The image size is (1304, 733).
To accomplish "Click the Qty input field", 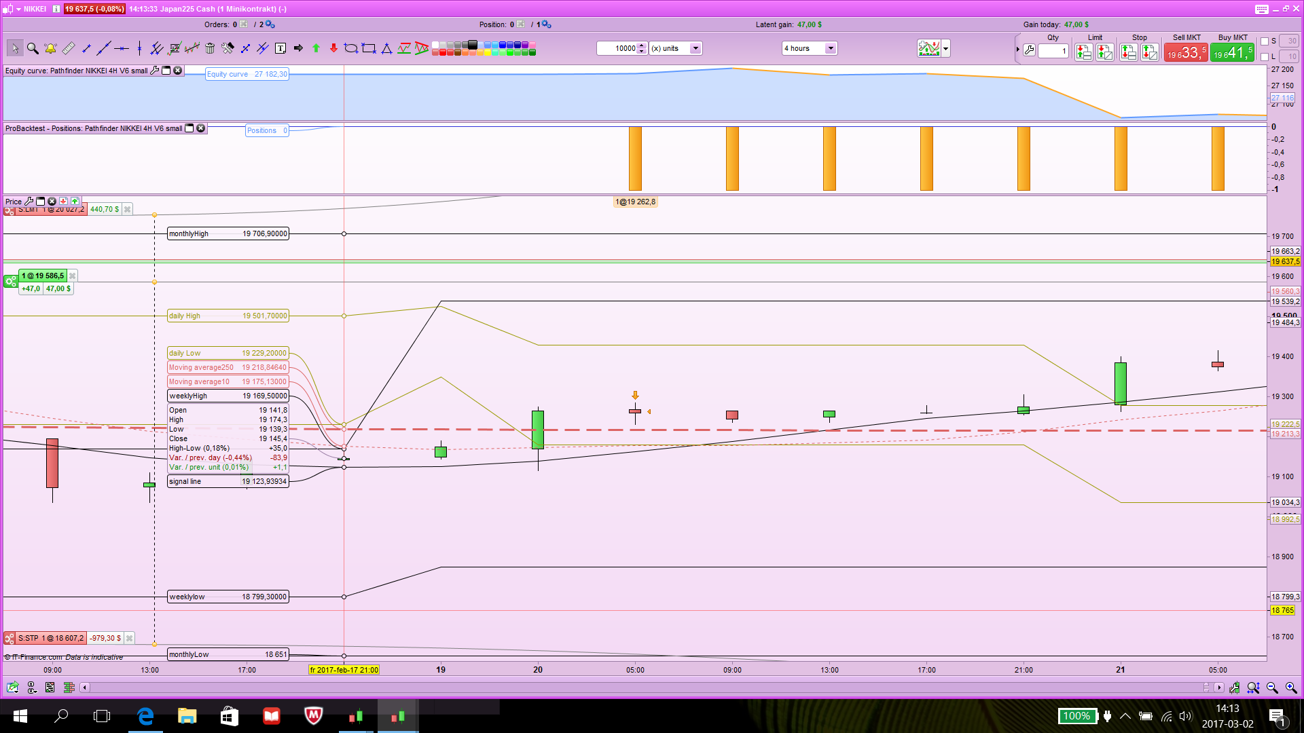I will point(1053,51).
